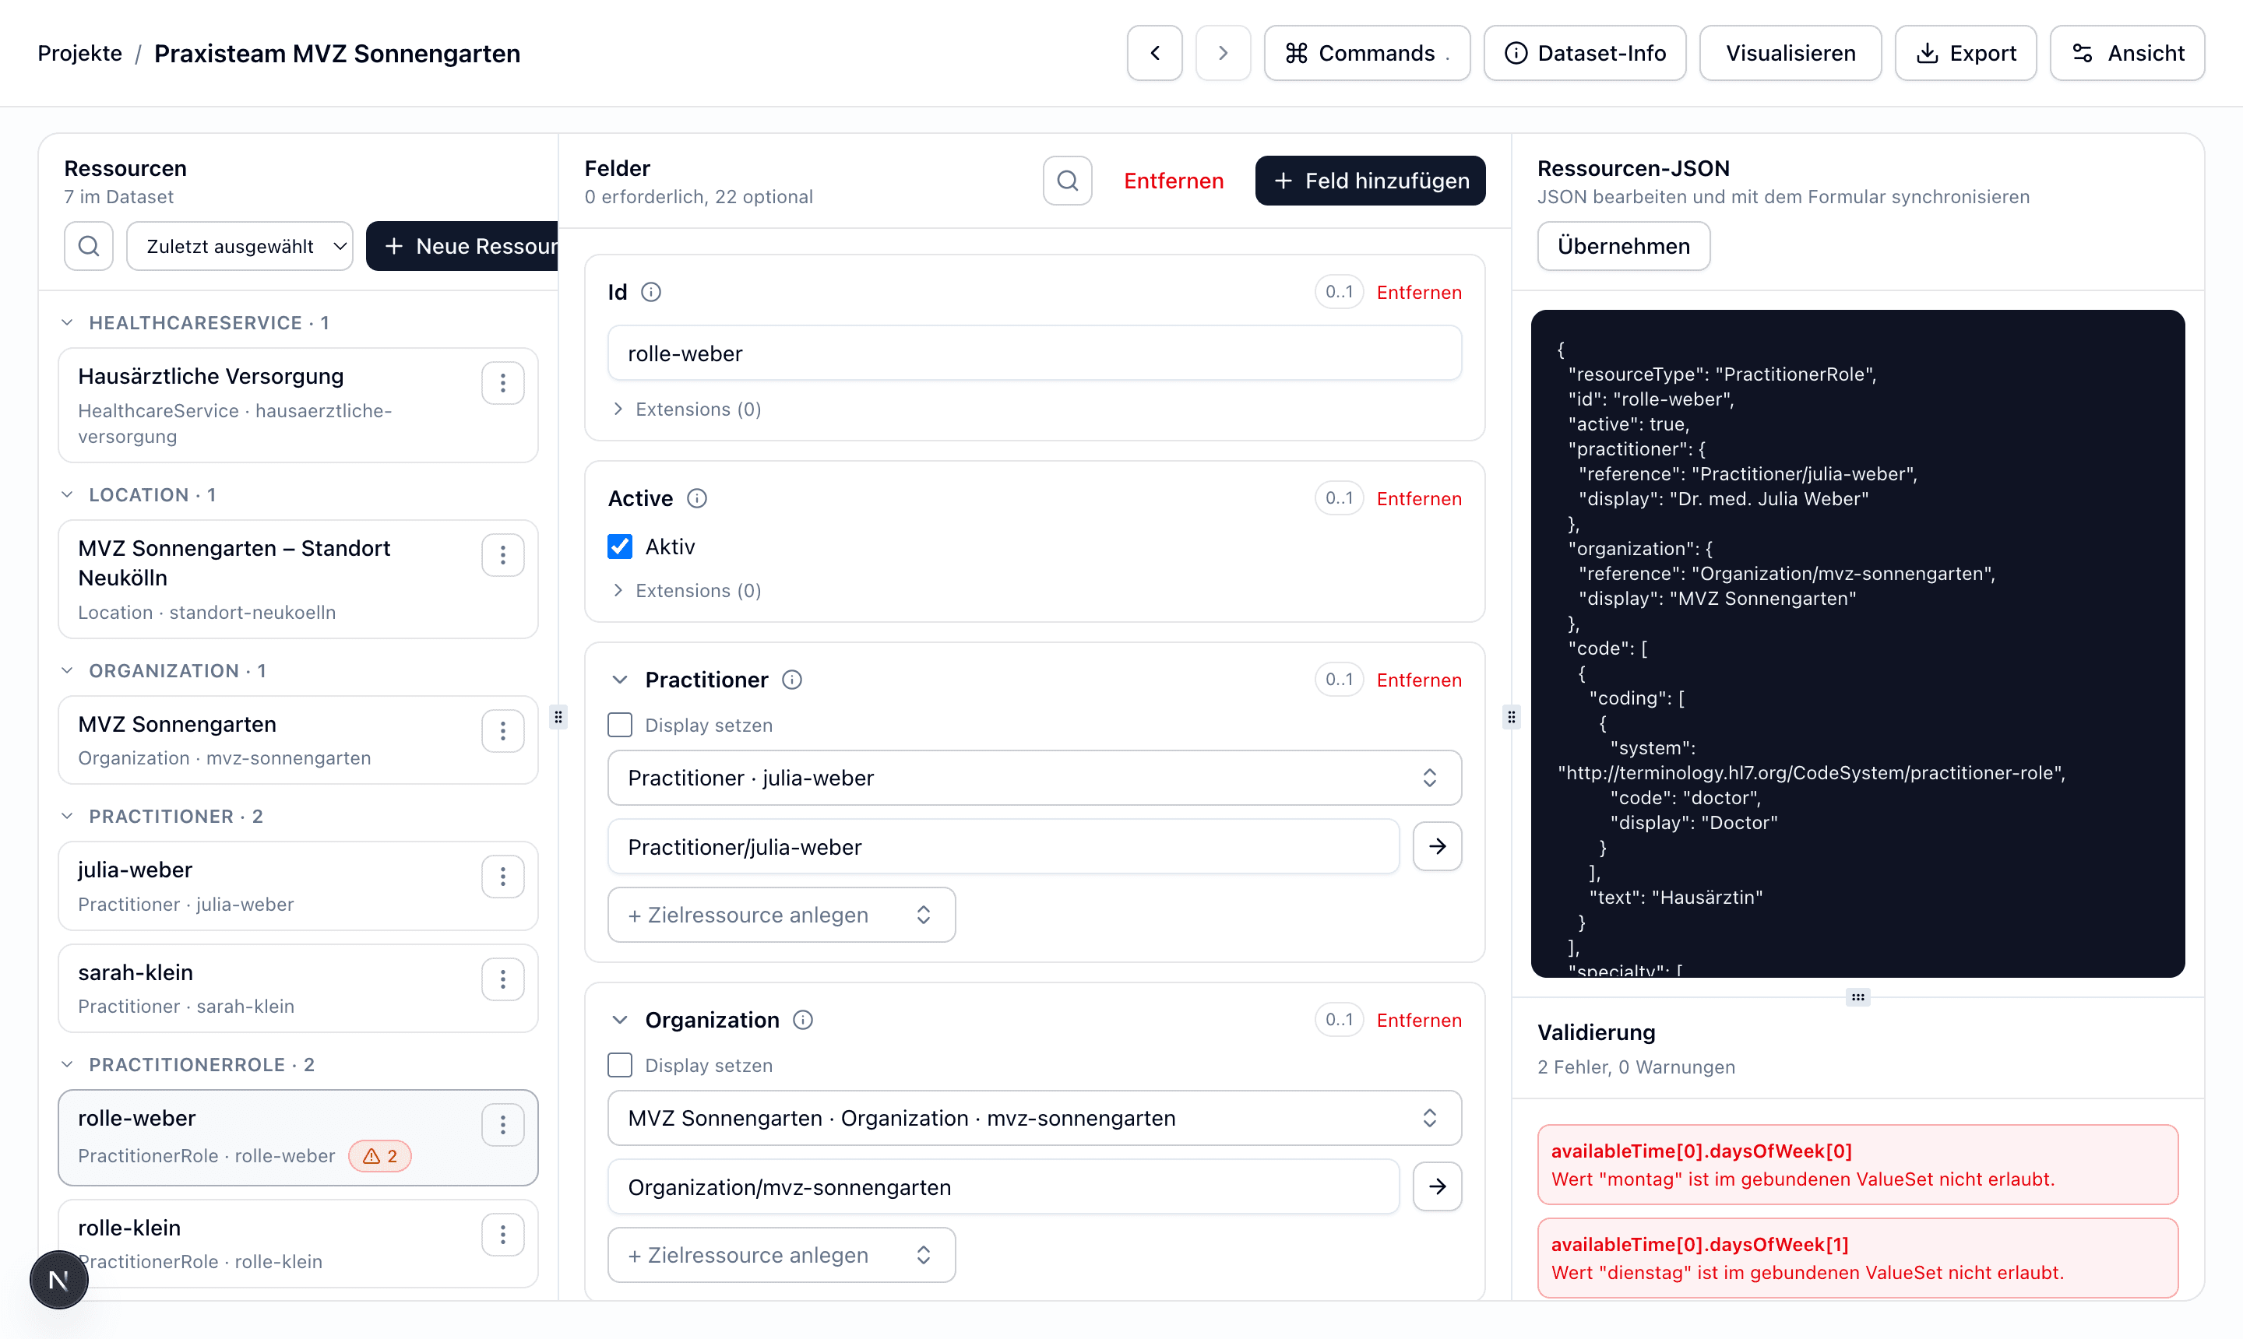Viewport: 2243px width, 1339px height.
Task: Click the warning badge on rolle-weber
Action: click(x=380, y=1157)
